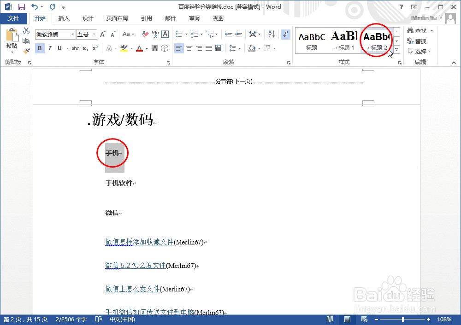Click the zoom slider handle
The width and height of the screenshot is (461, 325).
pos(403,319)
